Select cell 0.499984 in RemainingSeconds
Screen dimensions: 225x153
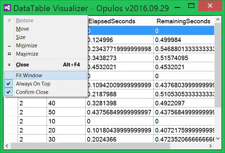[x=184, y=40]
